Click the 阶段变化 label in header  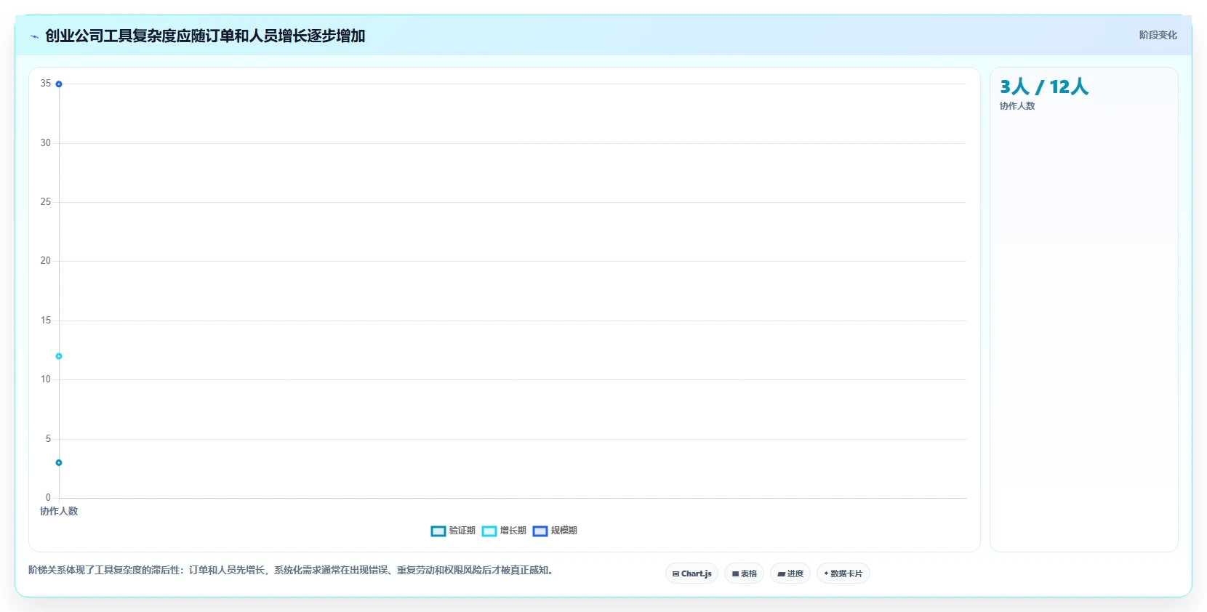pos(1158,35)
